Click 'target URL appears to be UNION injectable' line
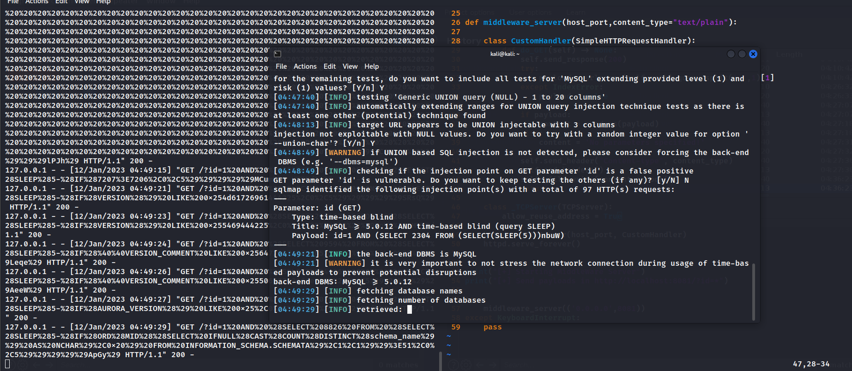The width and height of the screenshot is (852, 371). pos(444,125)
